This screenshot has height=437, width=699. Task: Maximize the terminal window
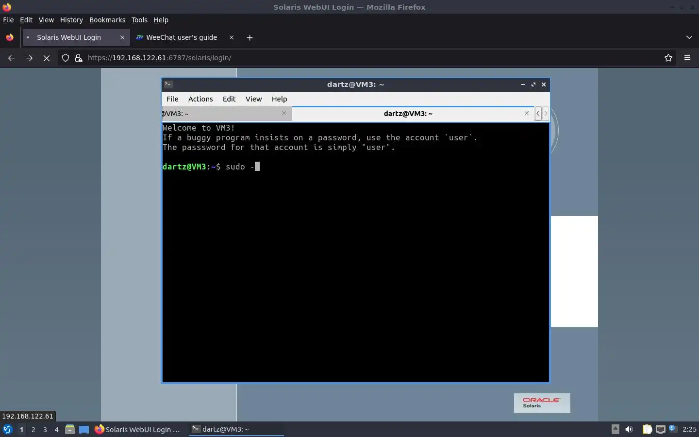533,84
